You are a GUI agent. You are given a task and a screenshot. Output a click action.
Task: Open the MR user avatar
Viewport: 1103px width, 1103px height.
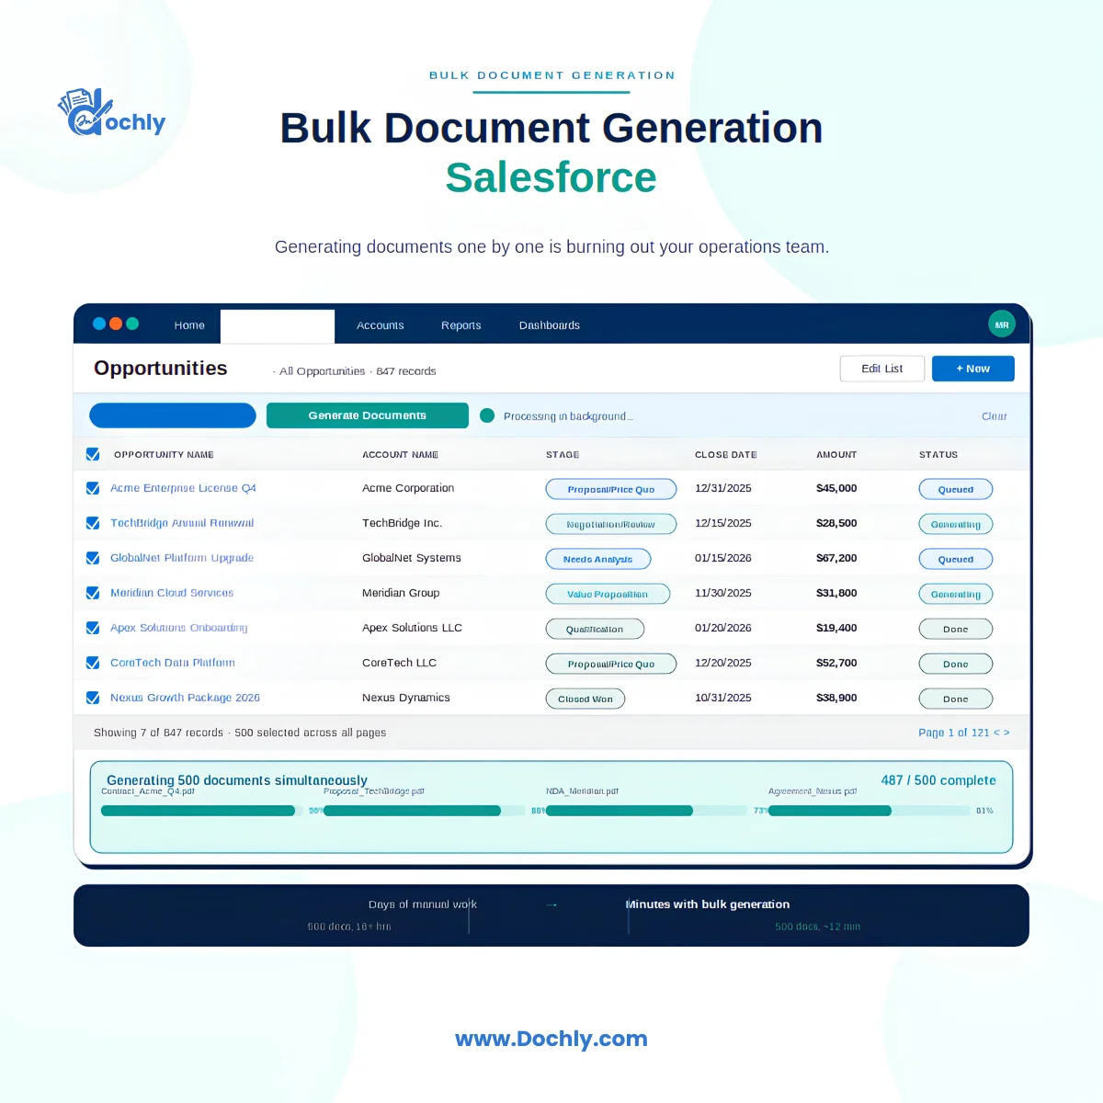[x=1002, y=324]
